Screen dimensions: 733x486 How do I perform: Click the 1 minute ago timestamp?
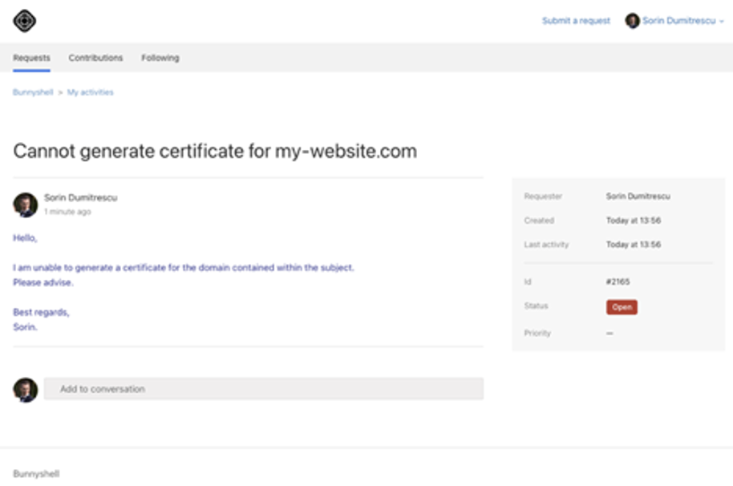[67, 212]
